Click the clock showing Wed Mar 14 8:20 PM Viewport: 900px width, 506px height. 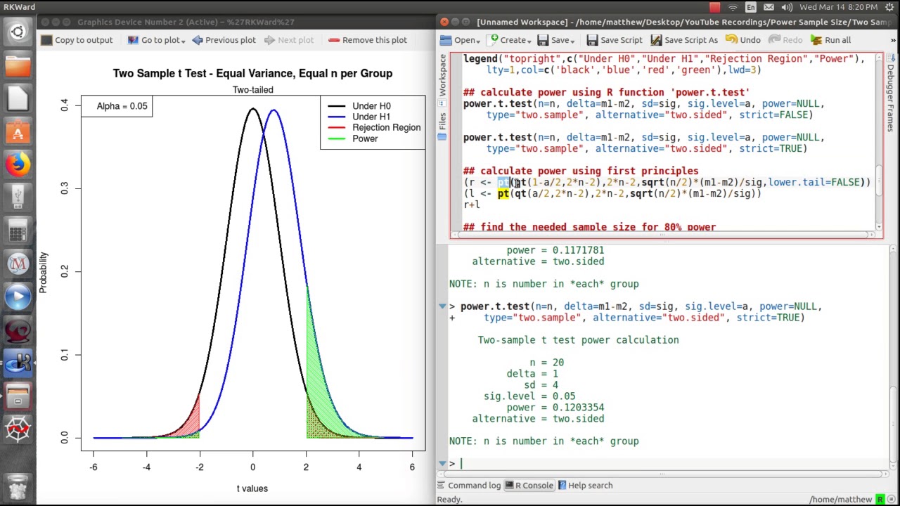point(838,7)
